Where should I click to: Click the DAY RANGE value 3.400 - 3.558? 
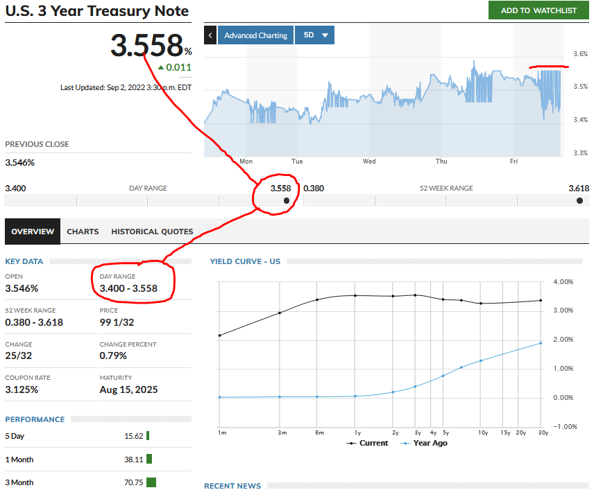coord(128,288)
